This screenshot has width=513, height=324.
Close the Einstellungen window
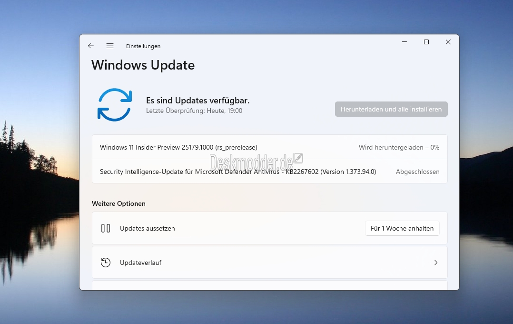tap(448, 42)
